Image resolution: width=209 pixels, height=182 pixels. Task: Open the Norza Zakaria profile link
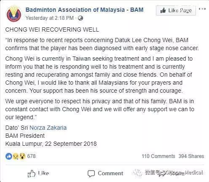pos(48,128)
